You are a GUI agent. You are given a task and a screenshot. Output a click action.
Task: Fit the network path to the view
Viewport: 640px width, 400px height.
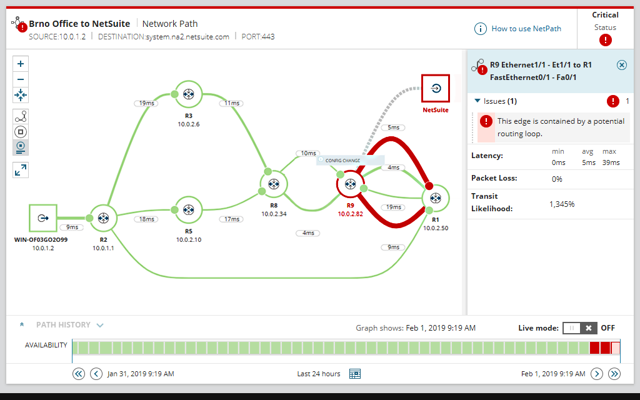21,95
